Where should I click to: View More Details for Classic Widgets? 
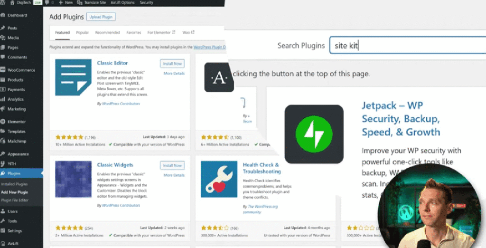click(174, 175)
